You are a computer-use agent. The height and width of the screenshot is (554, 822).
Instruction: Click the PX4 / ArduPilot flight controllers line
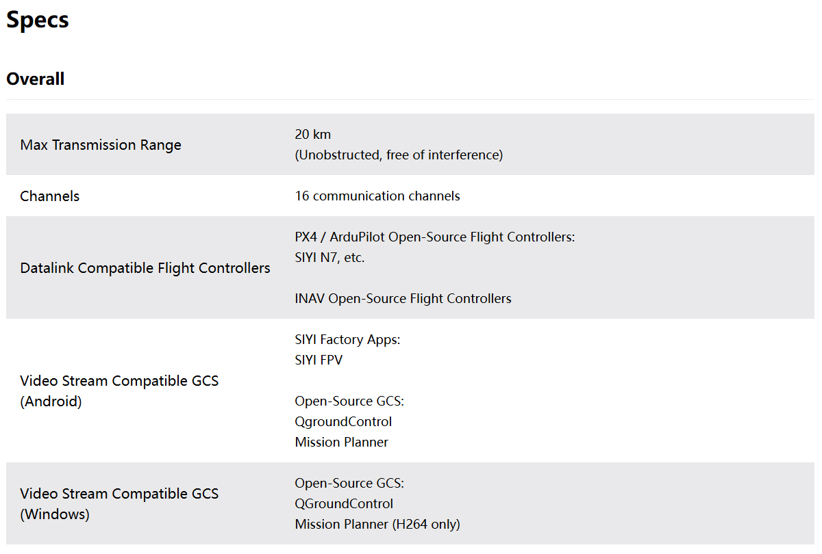(x=434, y=237)
